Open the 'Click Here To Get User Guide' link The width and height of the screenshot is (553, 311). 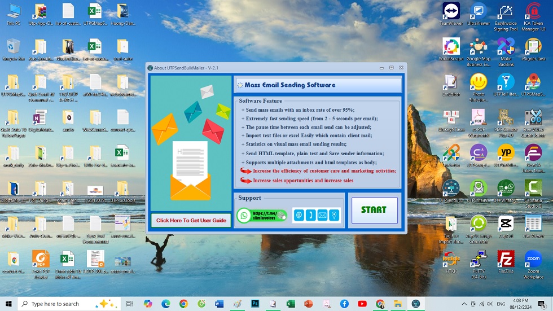click(x=191, y=220)
